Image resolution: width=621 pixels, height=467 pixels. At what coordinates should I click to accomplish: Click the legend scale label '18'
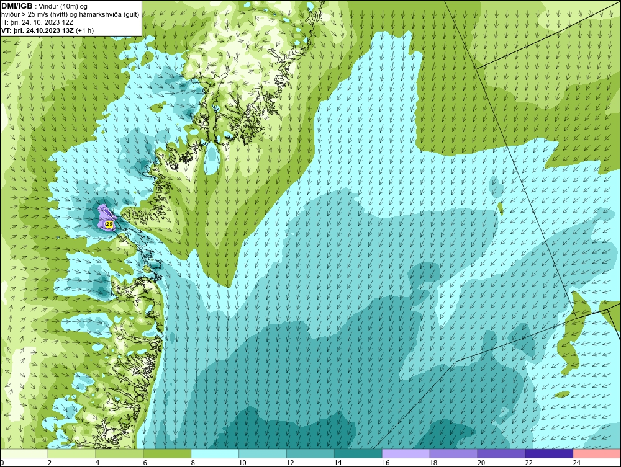tap(433, 463)
